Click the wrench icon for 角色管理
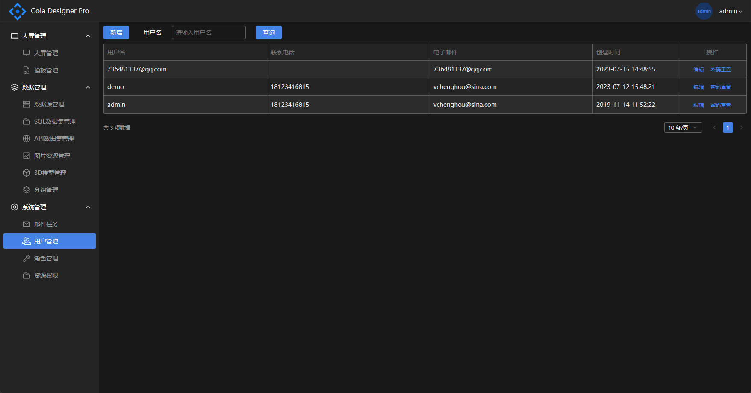Viewport: 751px width, 393px height. (27, 258)
